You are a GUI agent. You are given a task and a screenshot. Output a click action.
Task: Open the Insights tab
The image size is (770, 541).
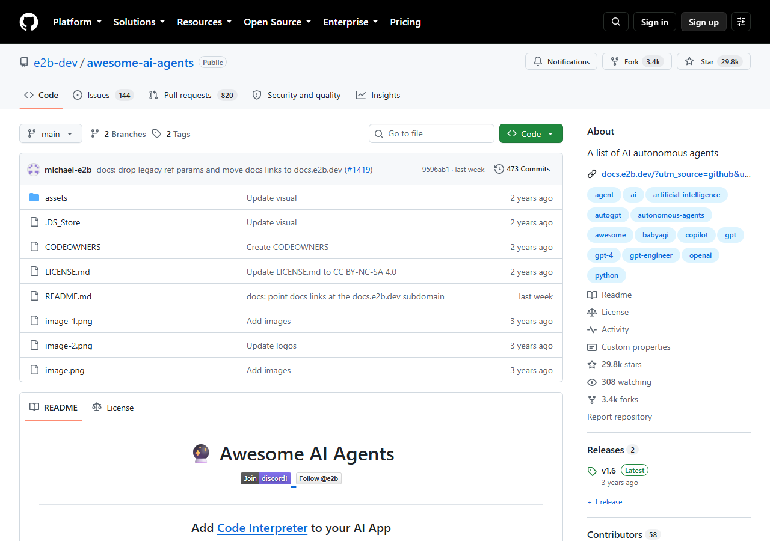378,95
